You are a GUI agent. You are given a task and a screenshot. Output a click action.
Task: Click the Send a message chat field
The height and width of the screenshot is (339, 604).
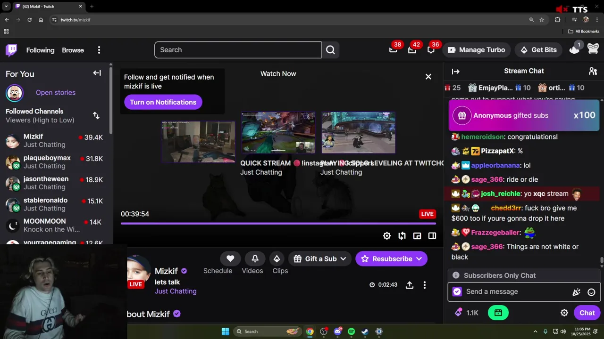[517, 291]
